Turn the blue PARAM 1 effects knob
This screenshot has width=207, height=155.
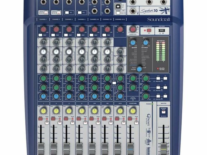point(133,43)
